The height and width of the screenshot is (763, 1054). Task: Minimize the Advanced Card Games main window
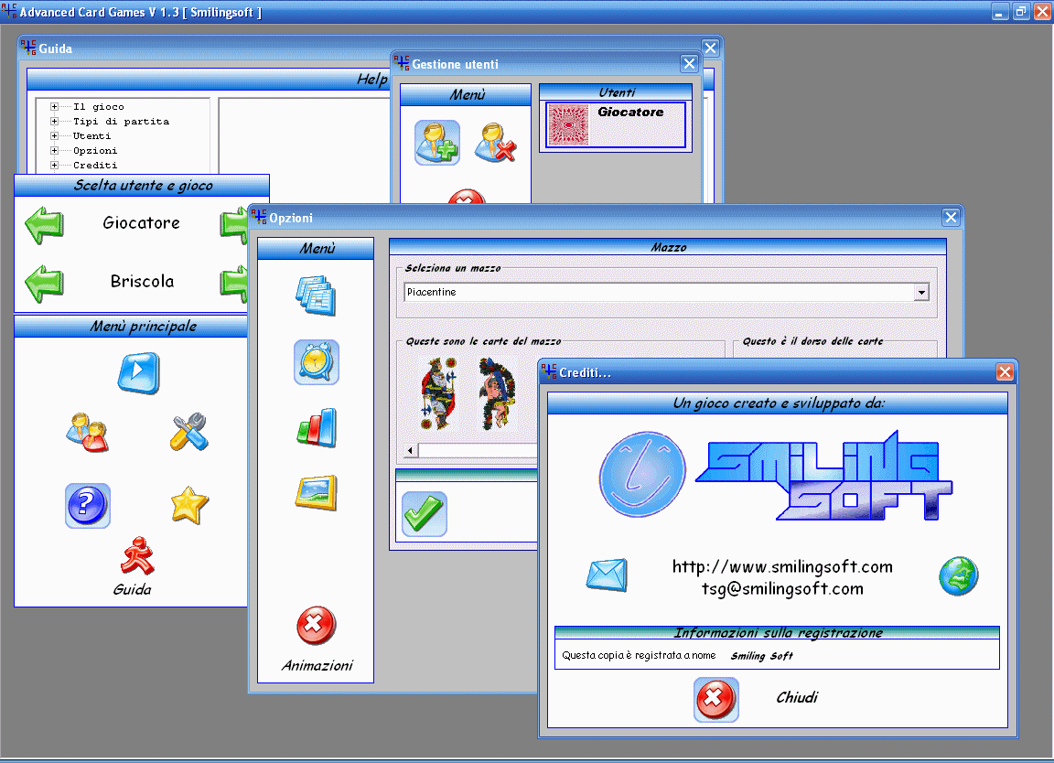[x=999, y=12]
